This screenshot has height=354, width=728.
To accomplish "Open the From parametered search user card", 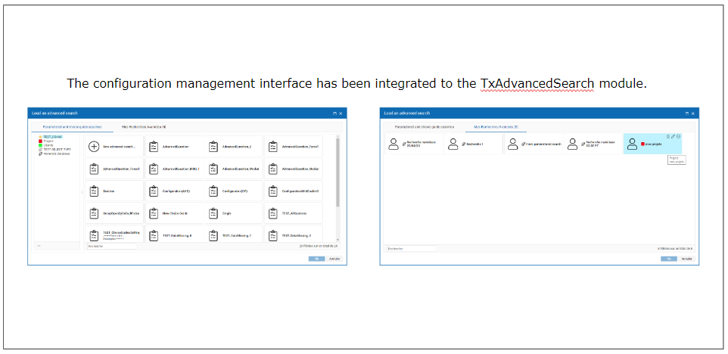I will pyautogui.click(x=533, y=144).
